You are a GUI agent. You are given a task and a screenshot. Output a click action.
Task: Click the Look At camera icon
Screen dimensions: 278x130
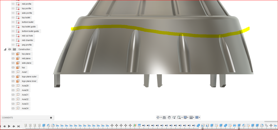(164, 117)
